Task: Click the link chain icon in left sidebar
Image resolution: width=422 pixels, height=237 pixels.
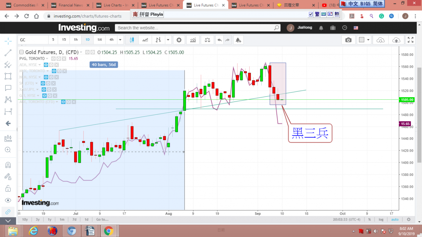Action: tap(8, 212)
